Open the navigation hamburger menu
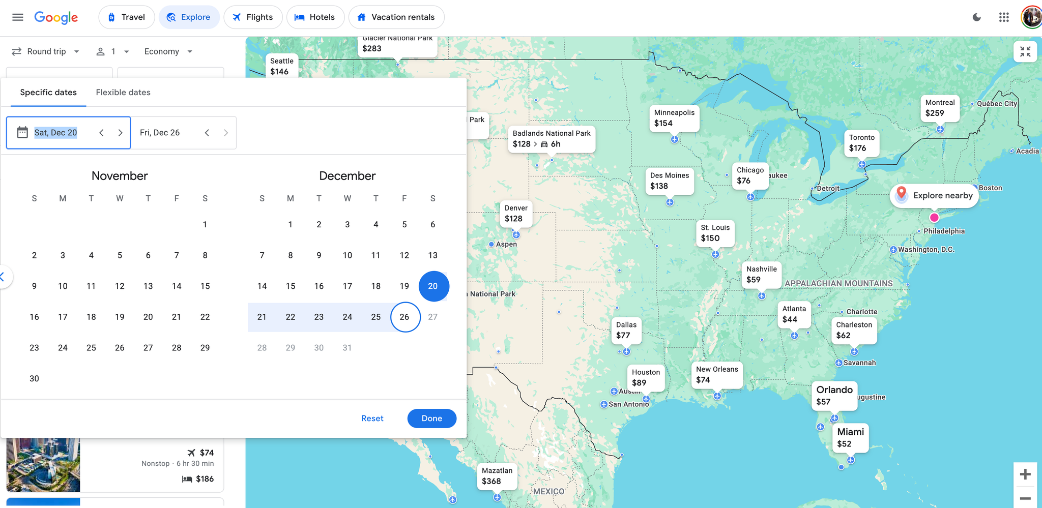This screenshot has width=1042, height=508. coord(17,17)
